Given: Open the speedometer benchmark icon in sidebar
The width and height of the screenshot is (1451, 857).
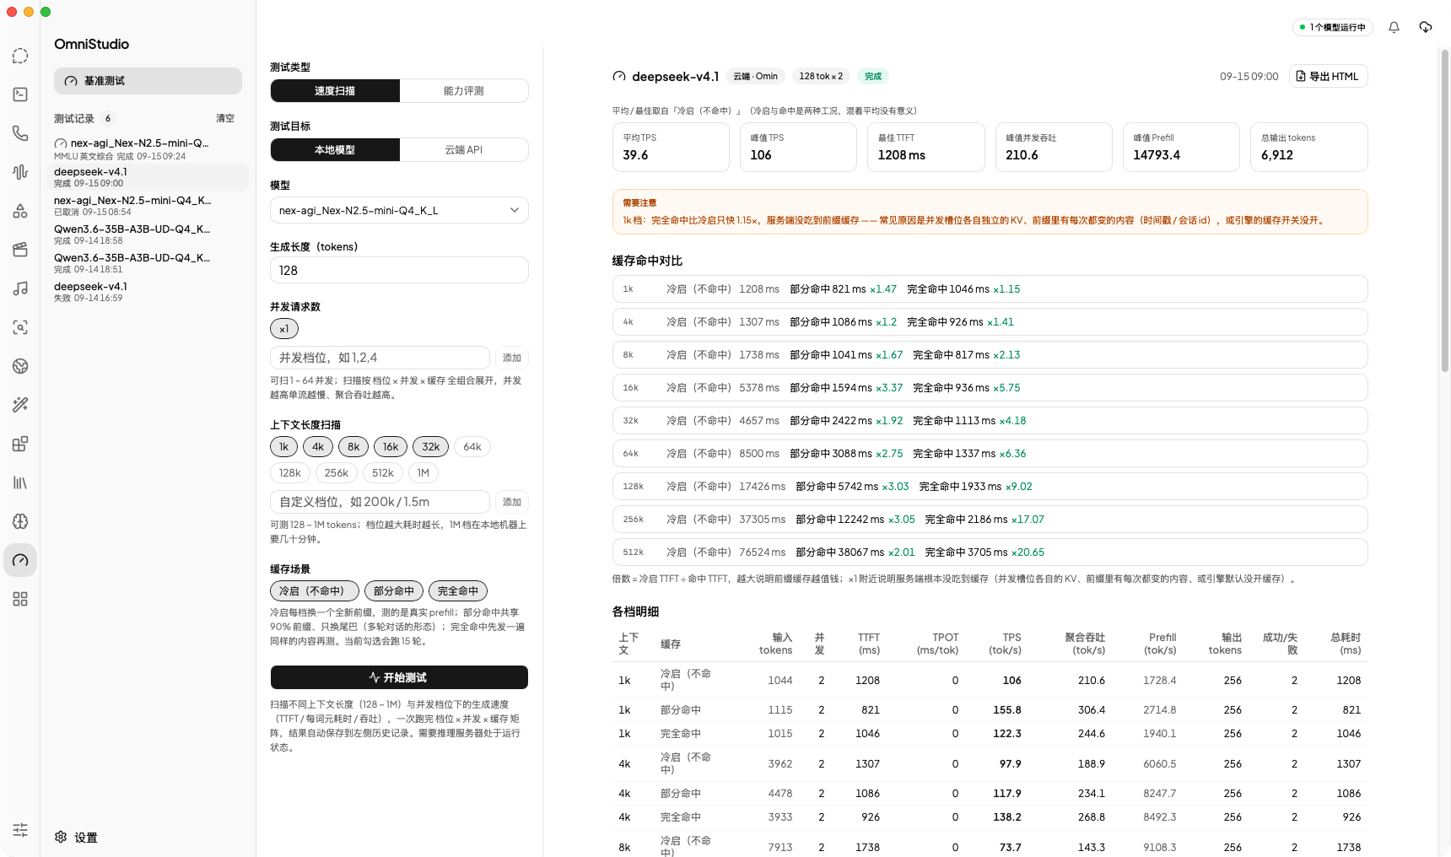Looking at the screenshot, I should tap(20, 560).
